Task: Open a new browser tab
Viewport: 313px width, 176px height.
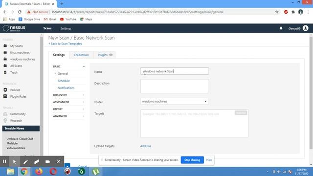Action: (x=62, y=4)
